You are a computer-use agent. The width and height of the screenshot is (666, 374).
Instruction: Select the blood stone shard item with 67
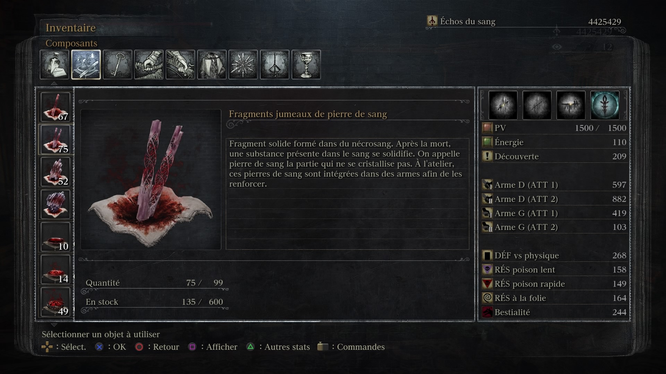click(x=55, y=107)
